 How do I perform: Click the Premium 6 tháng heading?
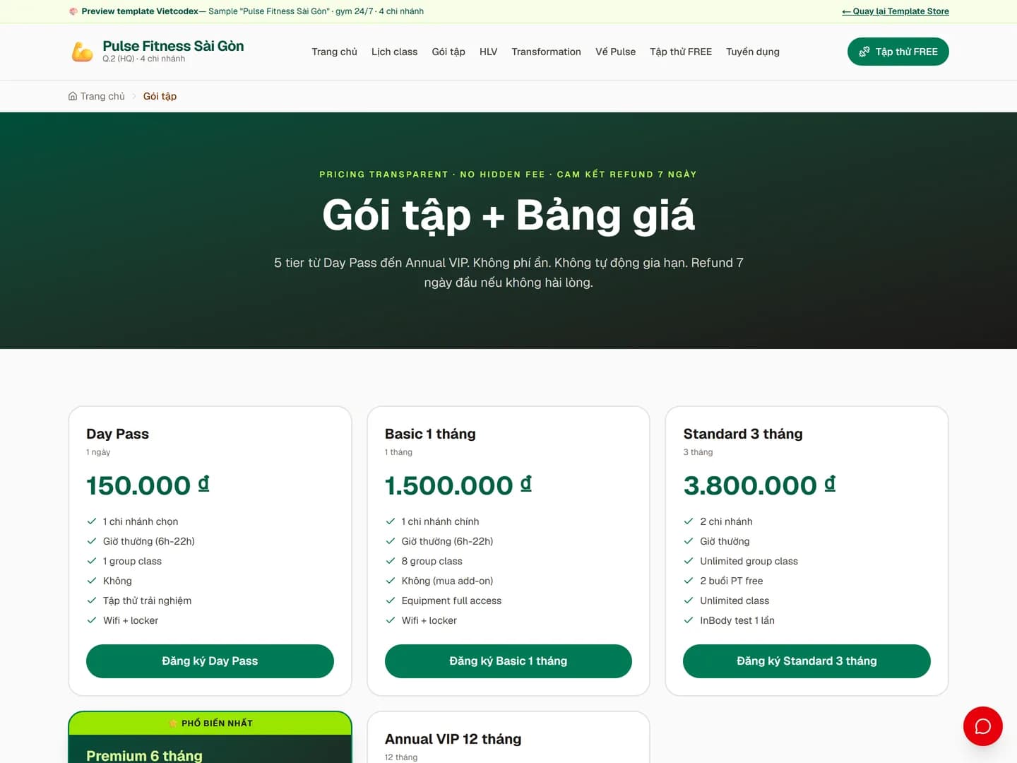coord(144,755)
